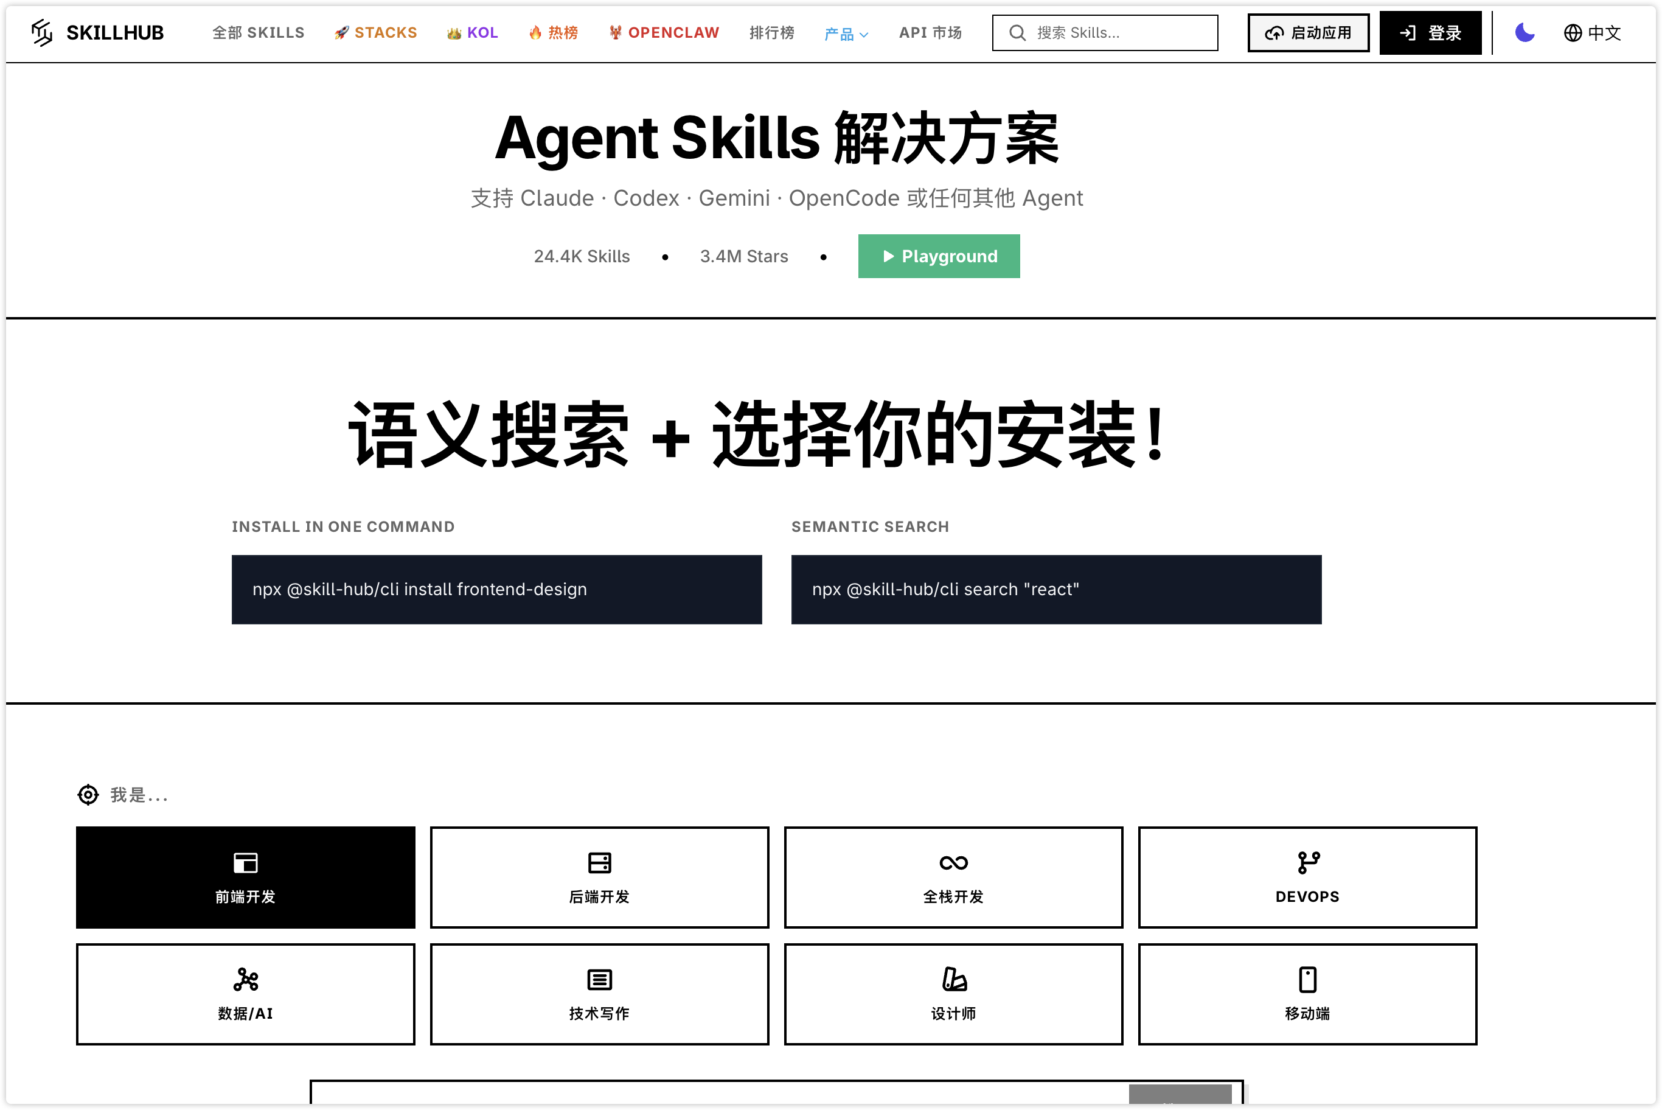Viewport: 1662px width, 1110px height.
Task: Click inside the 搜索 Skills search field
Action: click(1104, 33)
